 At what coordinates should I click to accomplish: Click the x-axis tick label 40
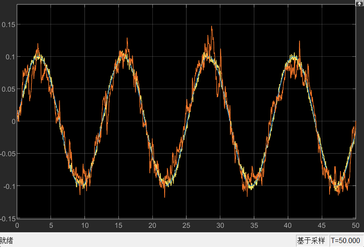click(x=288, y=226)
